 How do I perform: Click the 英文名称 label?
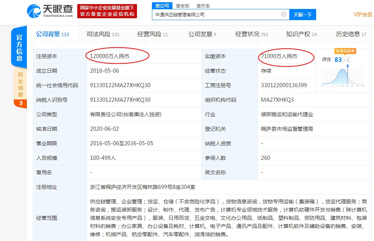(x=215, y=172)
